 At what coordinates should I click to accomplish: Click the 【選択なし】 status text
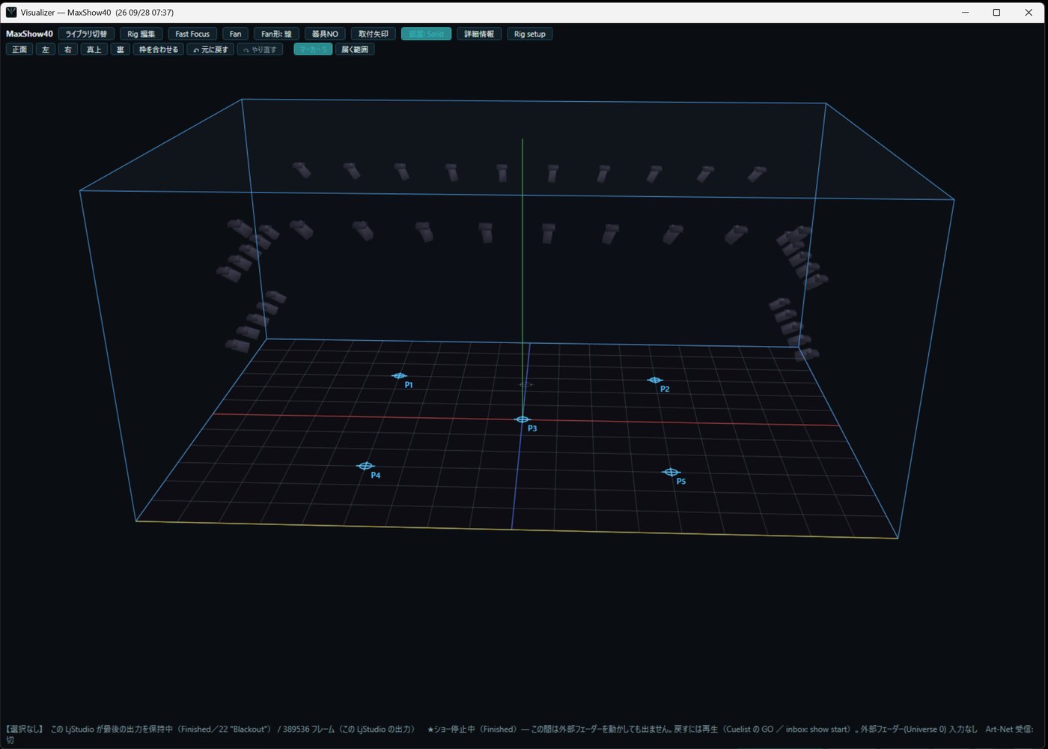(x=25, y=729)
